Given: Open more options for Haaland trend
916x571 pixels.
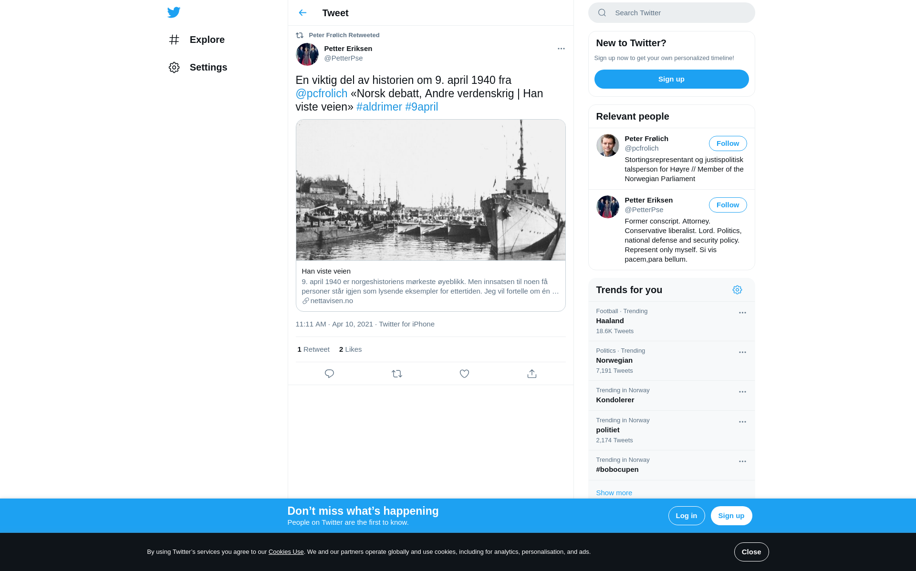Looking at the screenshot, I should click(x=742, y=313).
